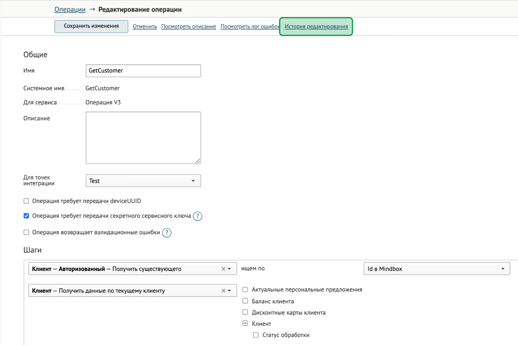Check 'Дисконтные карты клиента' option
The height and width of the screenshot is (345, 518).
245,312
